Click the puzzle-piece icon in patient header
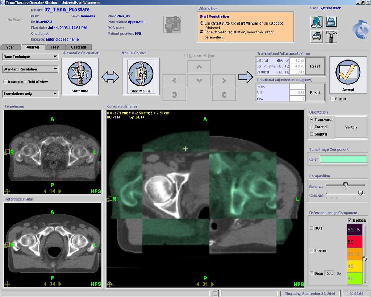Screen dimensions: 371x297 point(172,24)
